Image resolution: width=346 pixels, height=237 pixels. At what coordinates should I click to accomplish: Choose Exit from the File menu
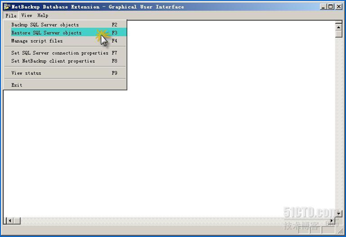(65, 85)
